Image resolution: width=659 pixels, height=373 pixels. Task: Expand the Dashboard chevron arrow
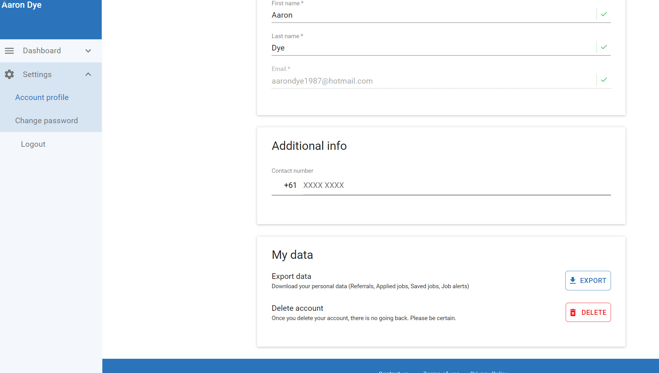pyautogui.click(x=88, y=51)
